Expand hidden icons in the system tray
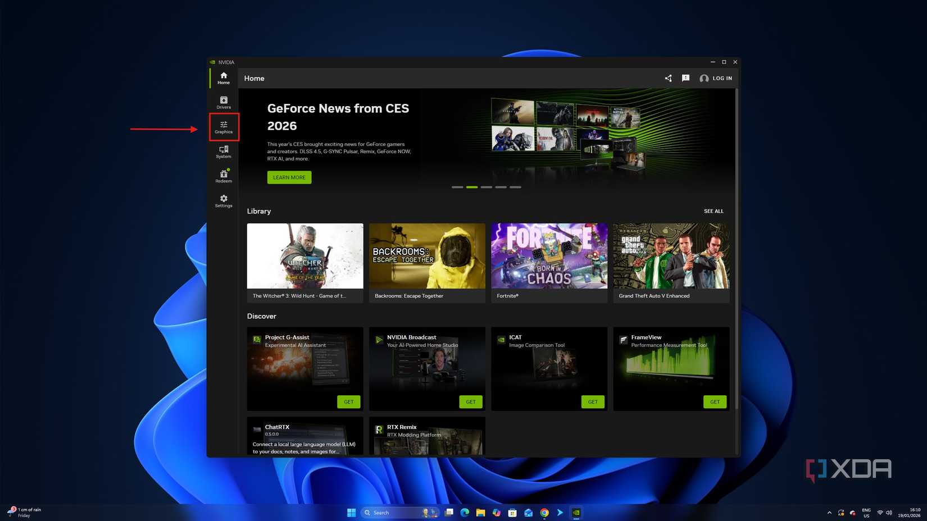Image resolution: width=927 pixels, height=521 pixels. 829,513
